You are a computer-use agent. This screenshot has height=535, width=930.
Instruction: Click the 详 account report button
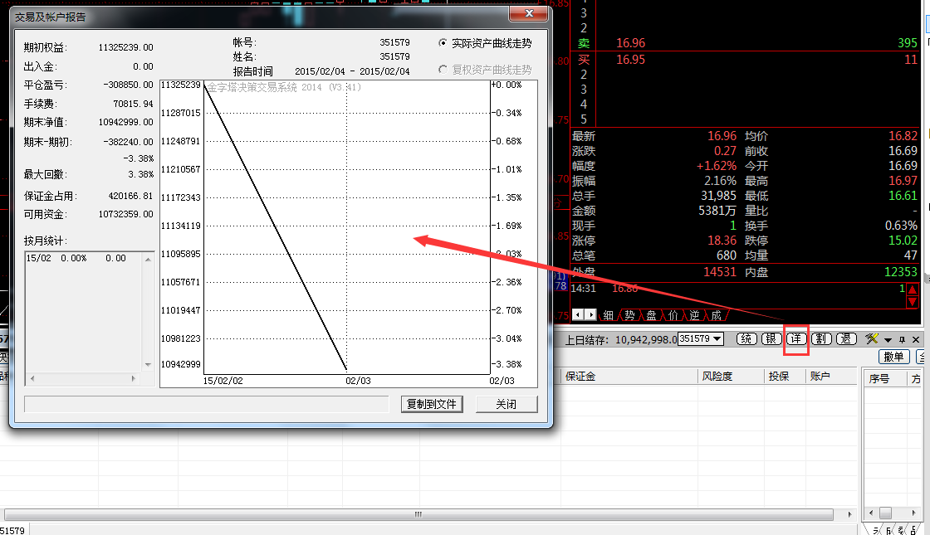[x=796, y=339]
